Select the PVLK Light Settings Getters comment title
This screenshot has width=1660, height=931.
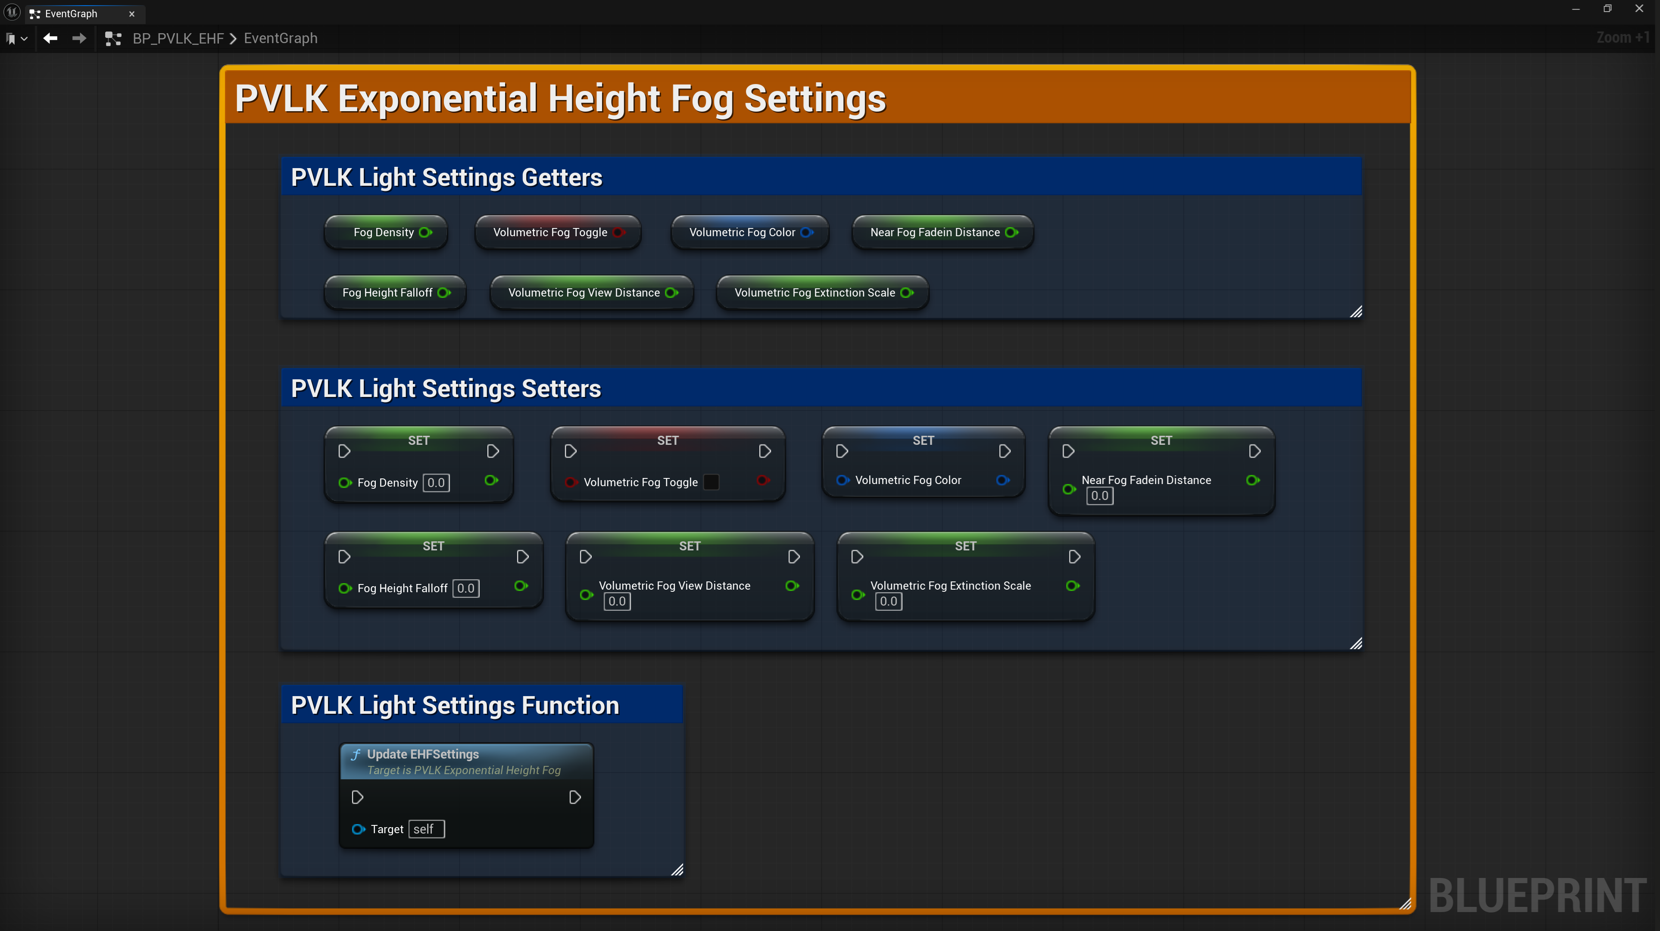click(446, 177)
